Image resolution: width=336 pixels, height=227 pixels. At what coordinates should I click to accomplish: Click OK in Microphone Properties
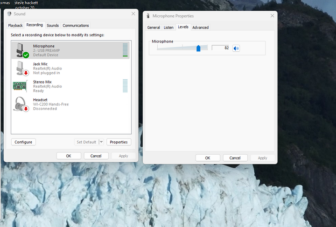pyautogui.click(x=208, y=158)
